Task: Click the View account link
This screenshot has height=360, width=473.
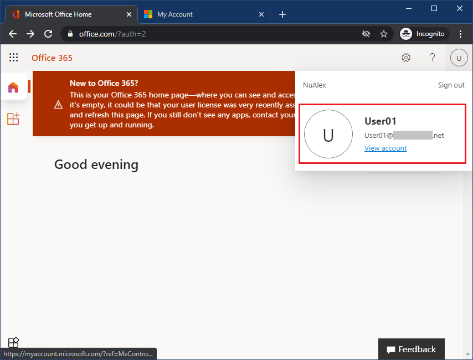Action: tap(385, 148)
